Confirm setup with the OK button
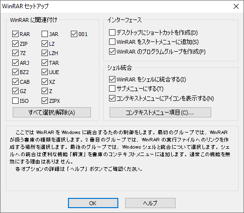 [x=93, y=203]
